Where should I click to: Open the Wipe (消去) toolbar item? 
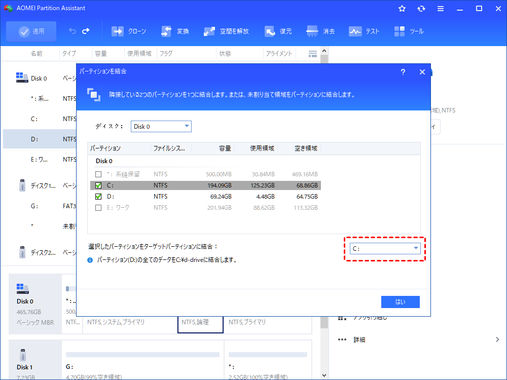320,31
